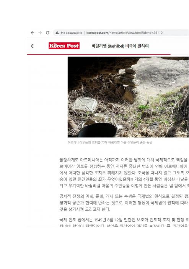Image resolution: width=189 pixels, height=269 pixels.
Task: Click the 'Не защищено' security label
Action: pos(72,33)
